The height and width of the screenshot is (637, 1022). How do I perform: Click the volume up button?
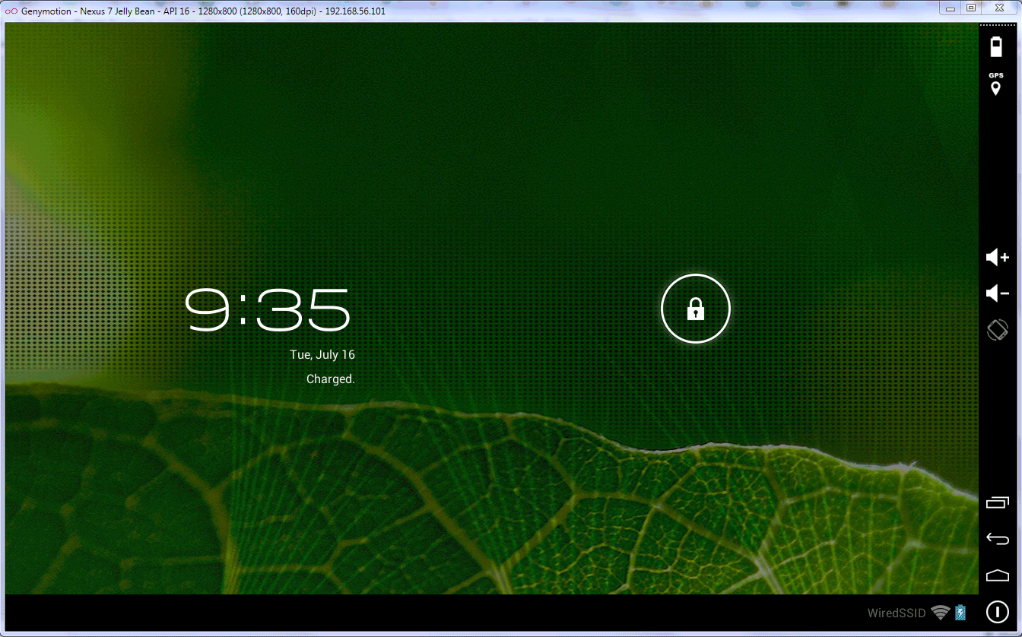[997, 258]
